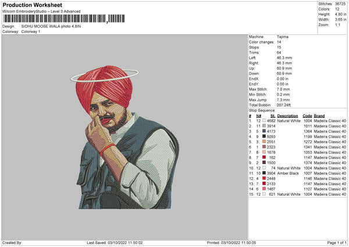Viewport: 349px width, 247px height.
Task: Click 'Printed: 03/10/2022 11:50:05' footer
Action: click(x=232, y=243)
